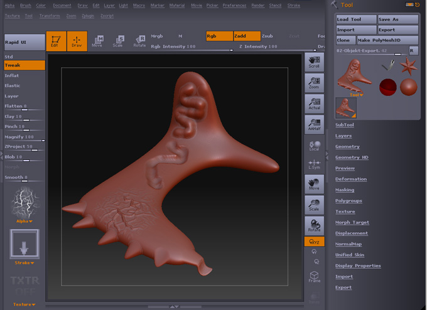The width and height of the screenshot is (427, 310).
Task: Click the Frame icon
Action: (x=314, y=277)
